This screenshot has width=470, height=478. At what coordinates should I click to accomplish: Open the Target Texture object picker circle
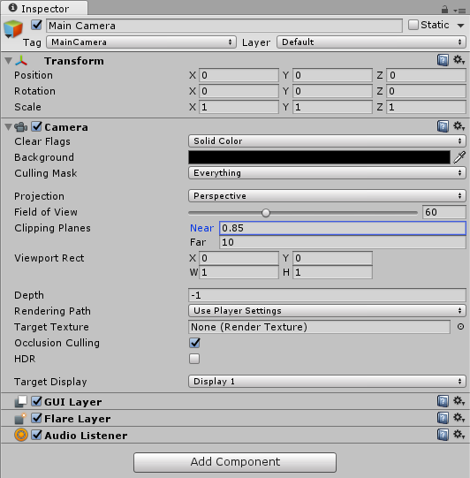pos(460,327)
